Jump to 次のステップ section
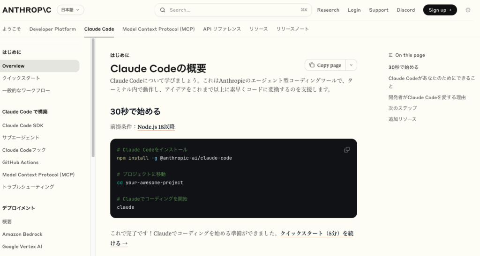 click(403, 108)
